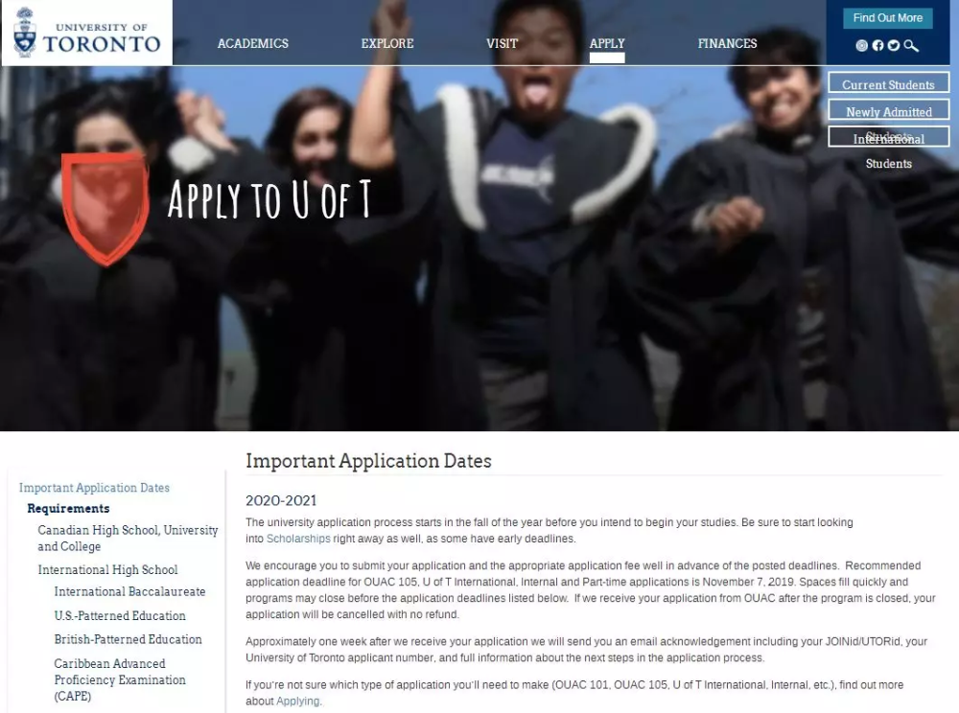Click the 'Apply to U of T' banner title
This screenshot has height=713, width=959.
click(x=269, y=199)
